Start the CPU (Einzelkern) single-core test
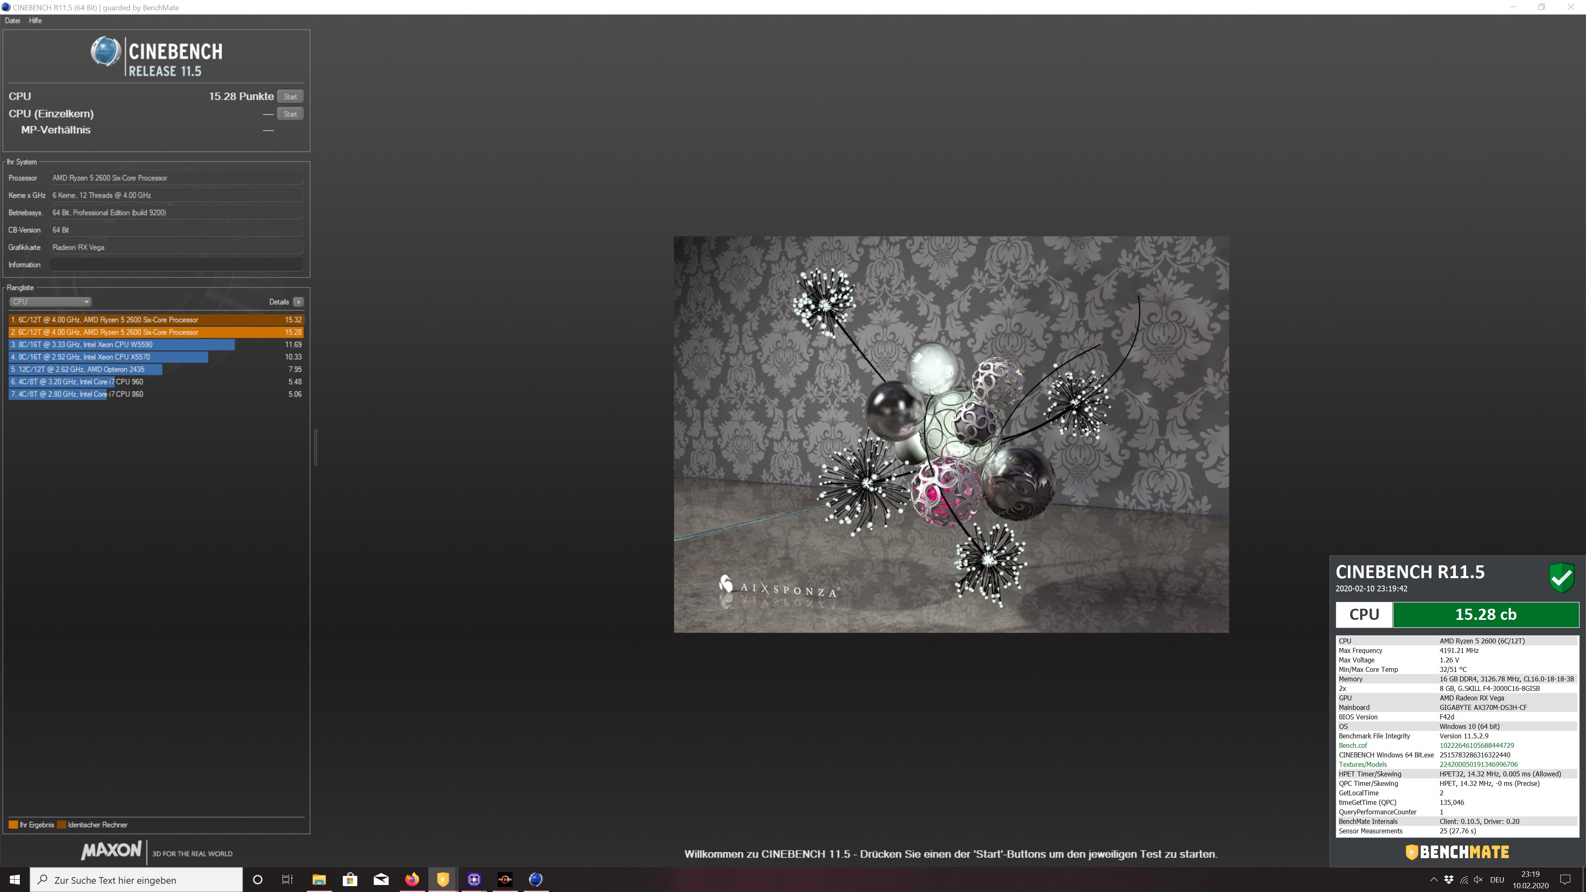1586x892 pixels. pos(290,114)
